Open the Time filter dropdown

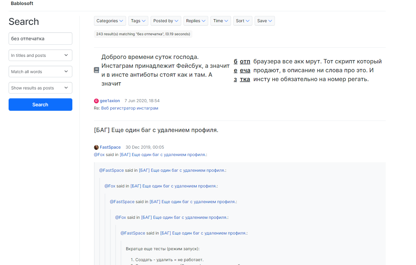pyautogui.click(x=221, y=21)
